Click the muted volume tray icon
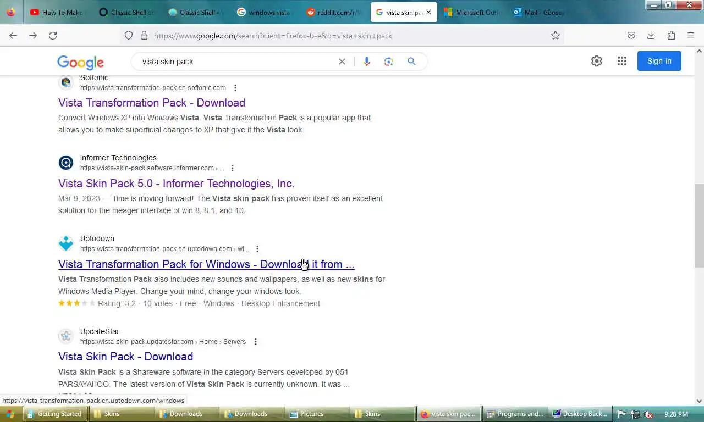Image resolution: width=704 pixels, height=422 pixels. click(648, 414)
